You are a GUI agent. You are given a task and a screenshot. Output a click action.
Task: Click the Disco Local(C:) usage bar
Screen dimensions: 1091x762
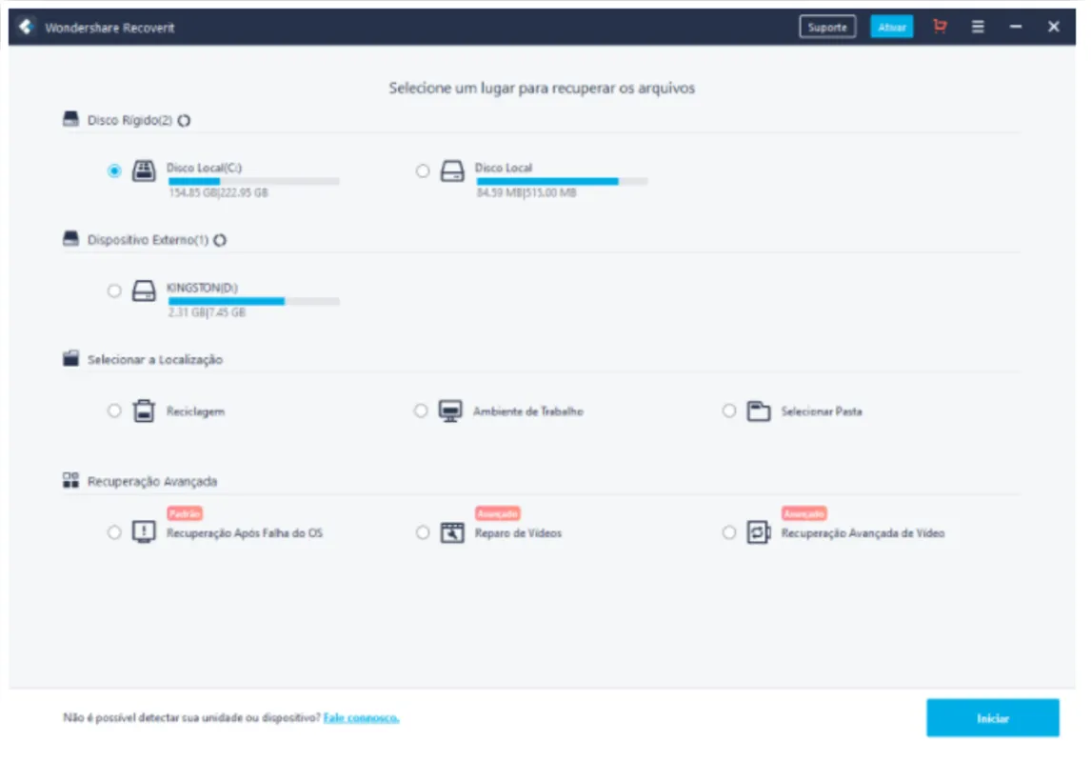coord(254,182)
